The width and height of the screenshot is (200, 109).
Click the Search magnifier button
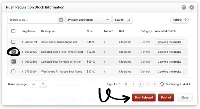pos(123,20)
